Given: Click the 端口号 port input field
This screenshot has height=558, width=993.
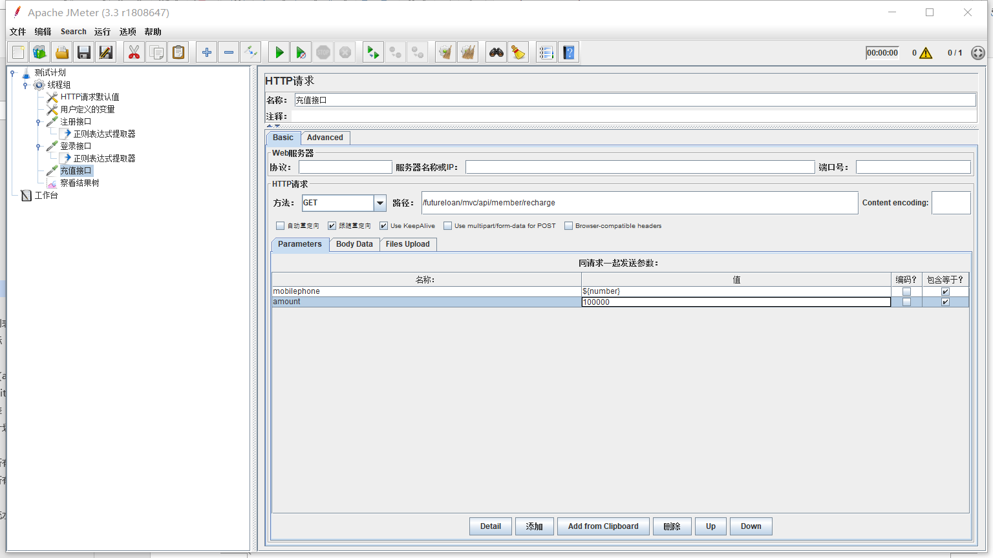Looking at the screenshot, I should pos(913,167).
